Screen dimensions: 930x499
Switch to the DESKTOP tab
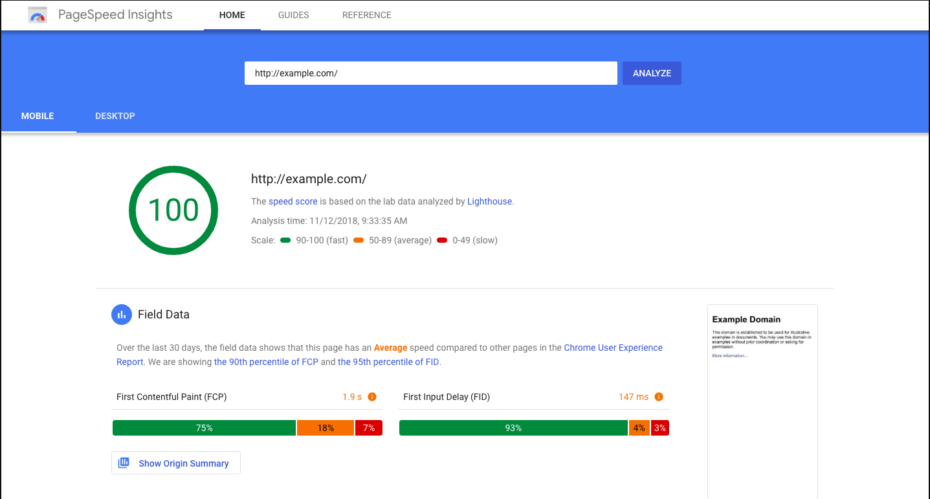pyautogui.click(x=115, y=116)
